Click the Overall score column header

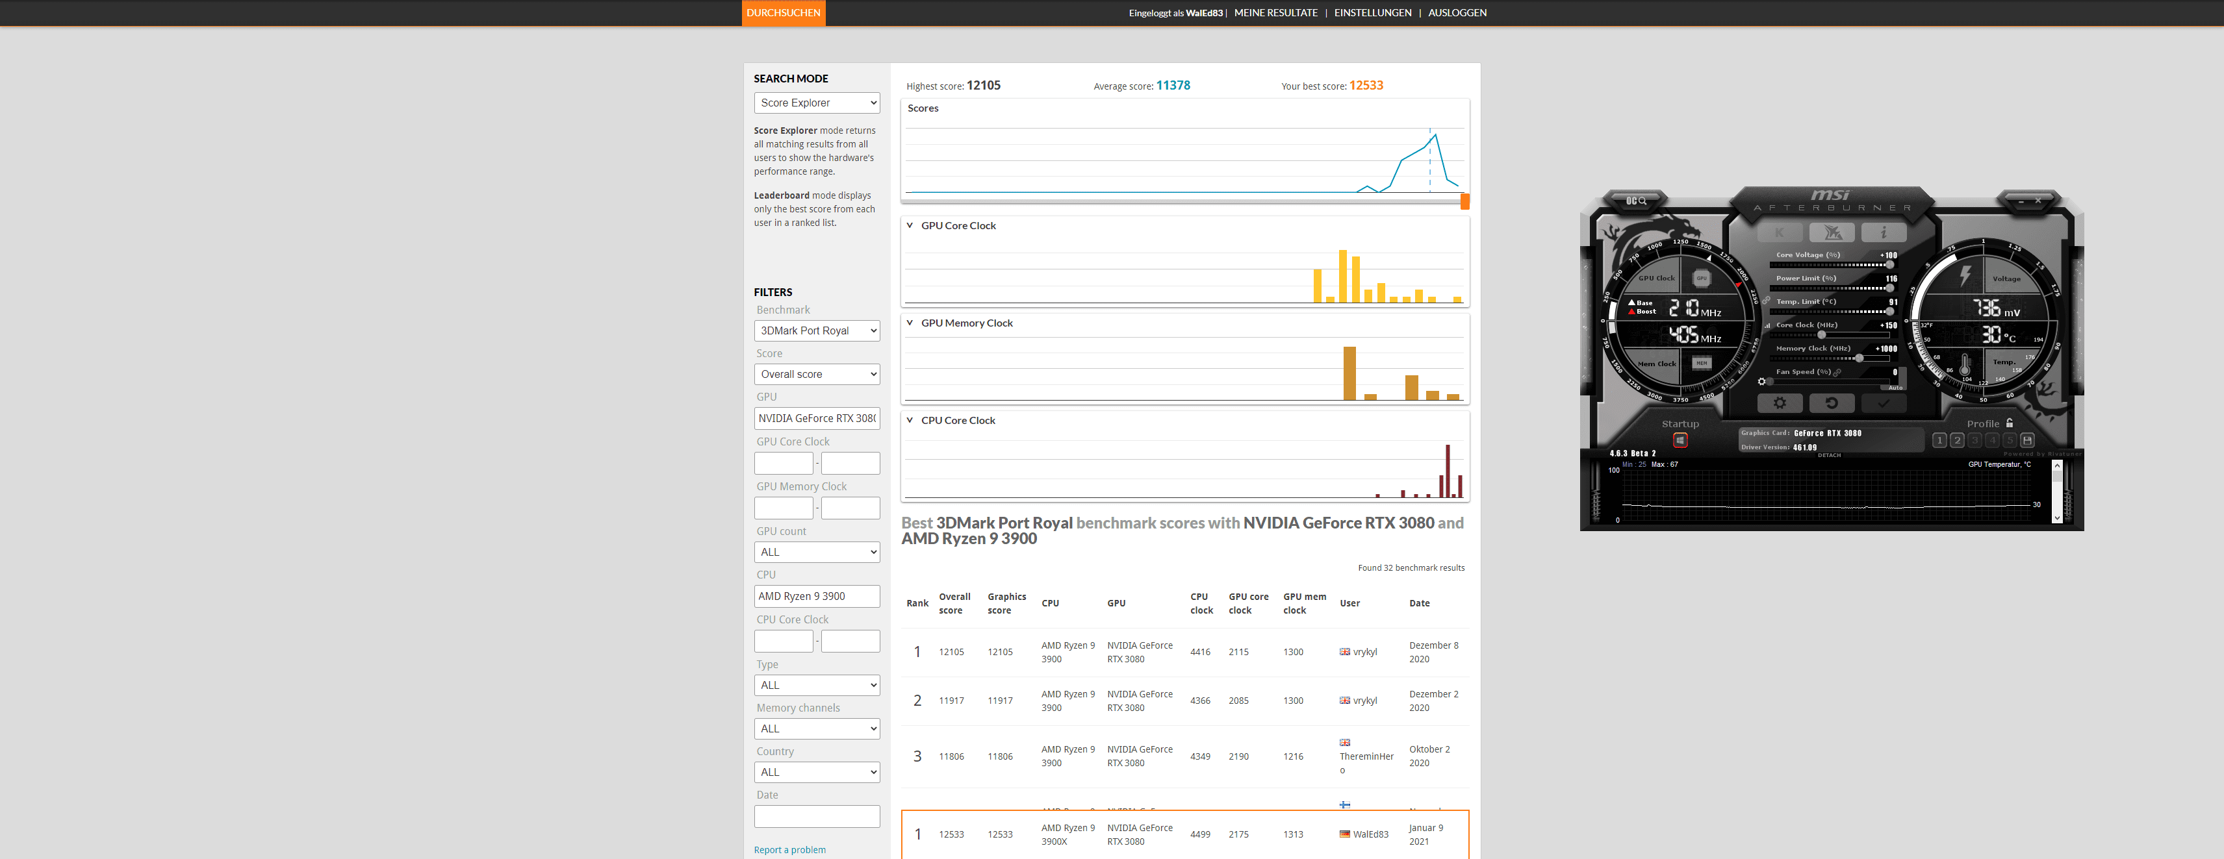point(954,604)
